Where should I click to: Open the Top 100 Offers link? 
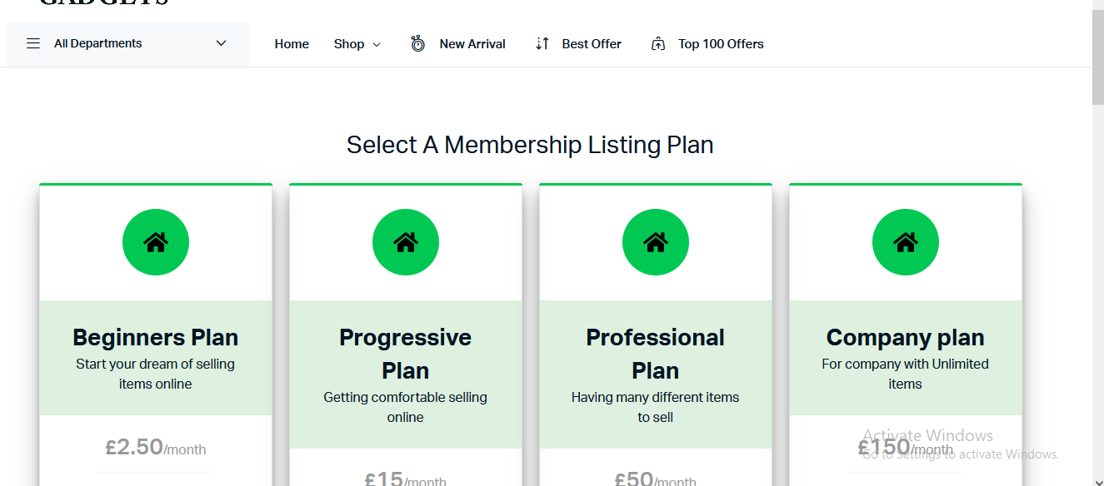(x=721, y=44)
